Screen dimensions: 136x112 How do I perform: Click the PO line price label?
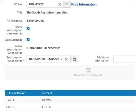[15, 21]
